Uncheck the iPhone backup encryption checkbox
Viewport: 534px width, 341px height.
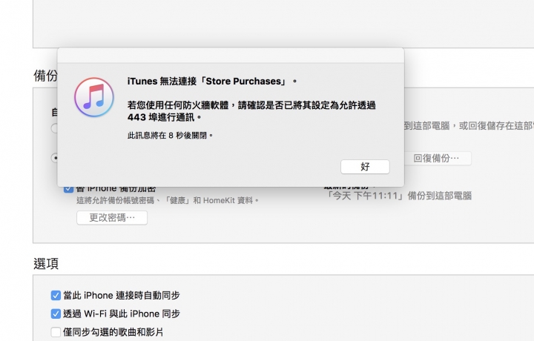click(x=68, y=189)
